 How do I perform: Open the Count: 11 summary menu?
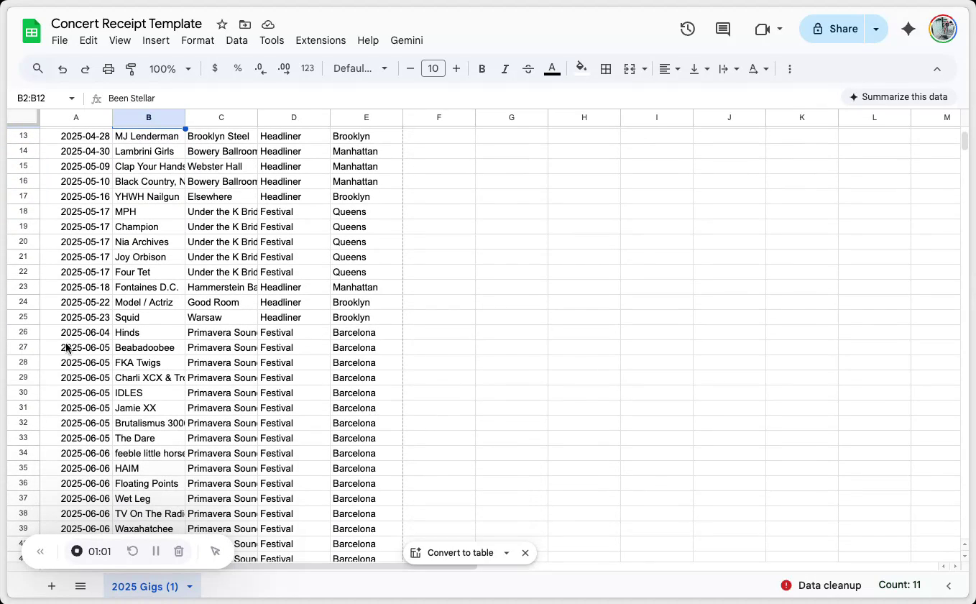(900, 585)
